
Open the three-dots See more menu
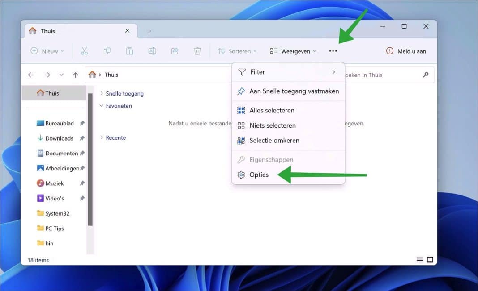tap(333, 51)
